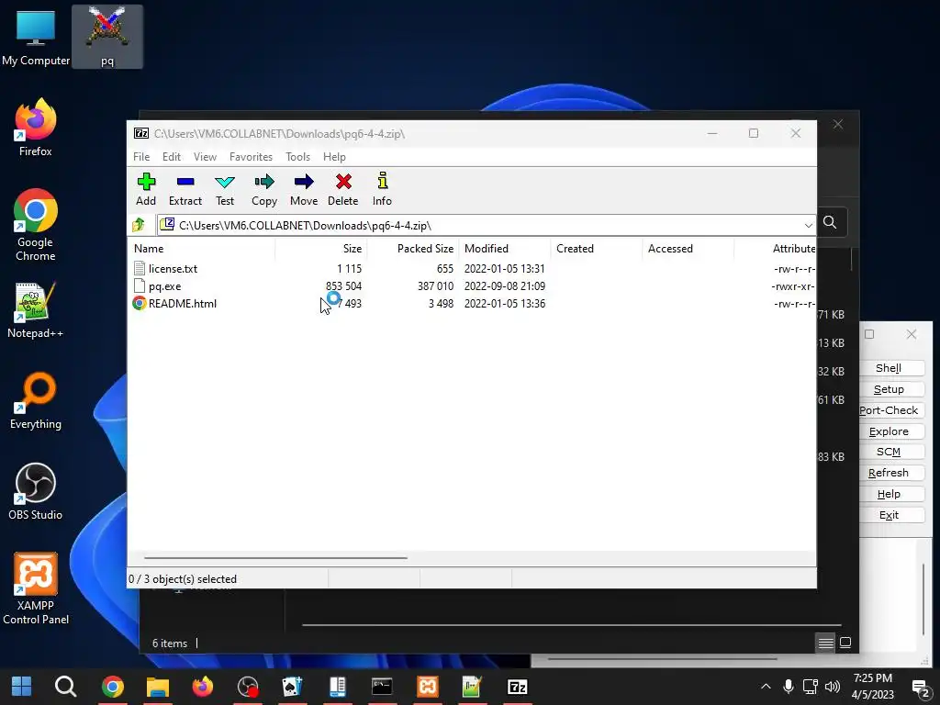Open the Help menu in 7-Zip
The image size is (940, 705).
pyautogui.click(x=334, y=156)
